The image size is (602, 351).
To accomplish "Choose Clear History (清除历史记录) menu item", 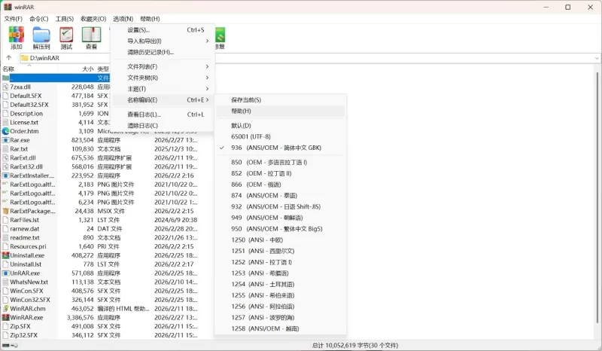I will 163,52.
